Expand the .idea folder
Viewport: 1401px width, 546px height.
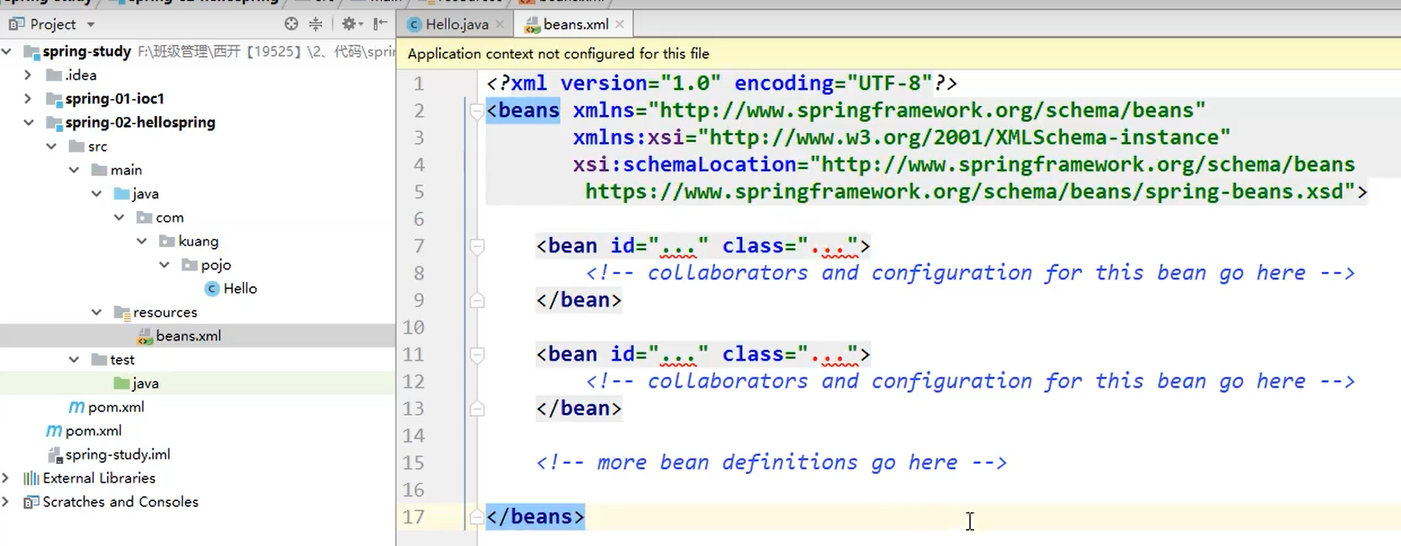click(x=28, y=75)
